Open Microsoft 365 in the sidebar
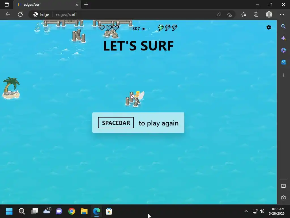290x218 pixels. point(283,50)
